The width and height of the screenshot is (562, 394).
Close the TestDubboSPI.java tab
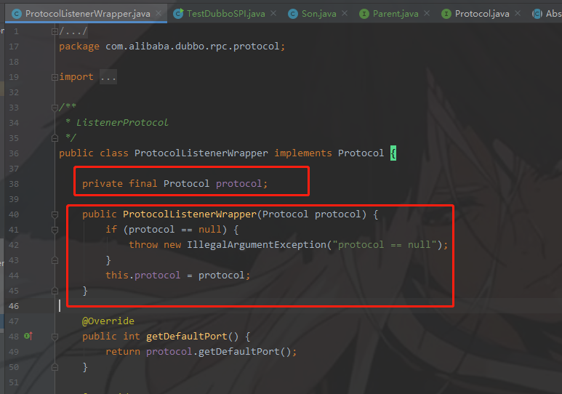[273, 13]
